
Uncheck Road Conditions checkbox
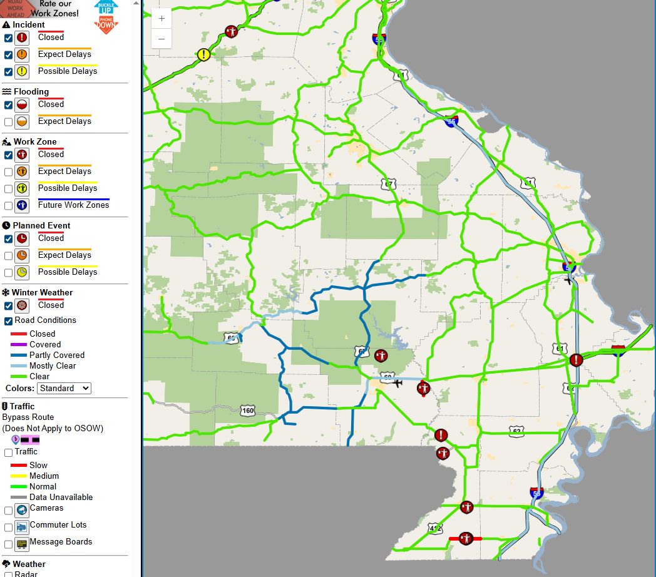8,321
